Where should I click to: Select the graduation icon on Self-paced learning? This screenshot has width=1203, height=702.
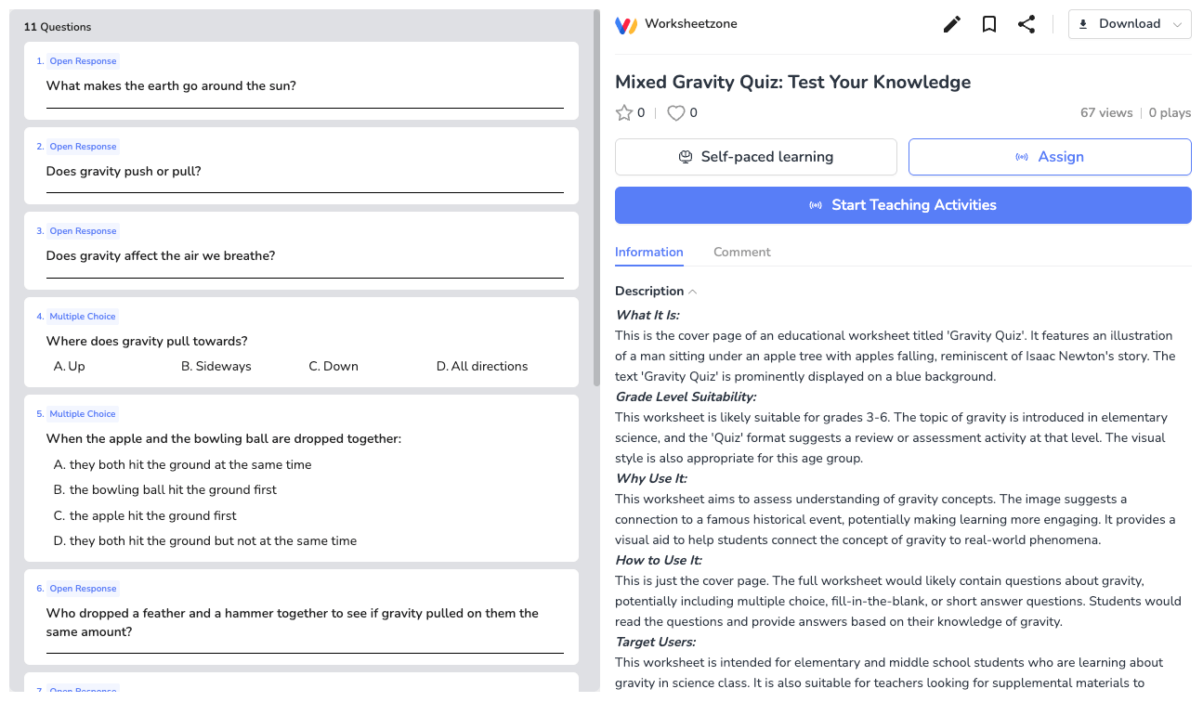687,156
